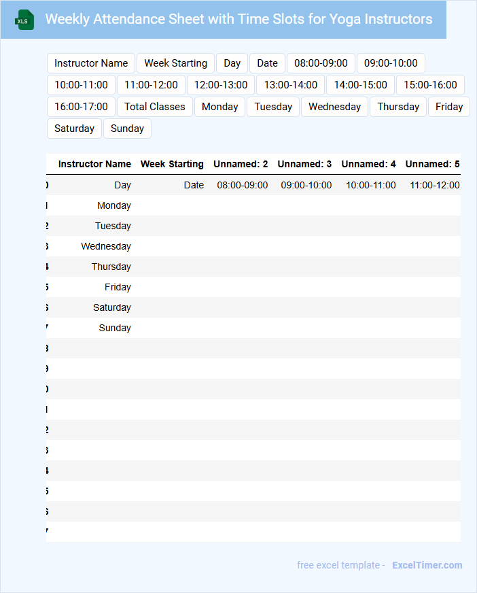Click the Unnamed: 5 column header
This screenshot has height=593, width=477.
pyautogui.click(x=432, y=164)
